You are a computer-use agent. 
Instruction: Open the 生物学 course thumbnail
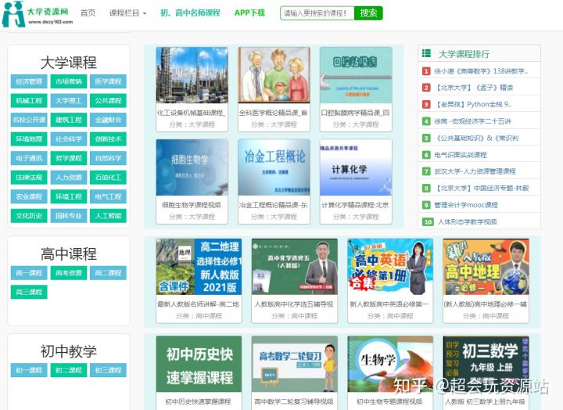(x=390, y=365)
